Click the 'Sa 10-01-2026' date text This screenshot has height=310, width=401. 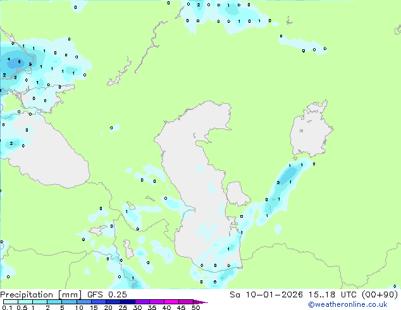(266, 295)
